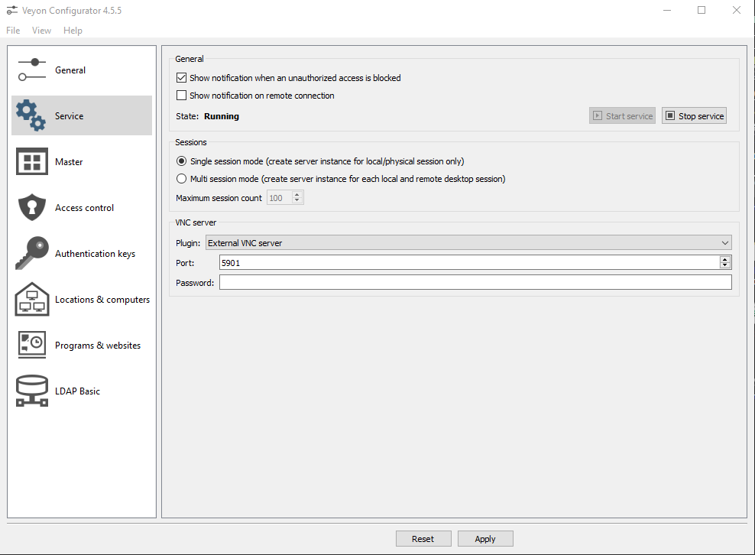Close the Veyon Configurator window
This screenshot has width=755, height=555.
pos(737,10)
